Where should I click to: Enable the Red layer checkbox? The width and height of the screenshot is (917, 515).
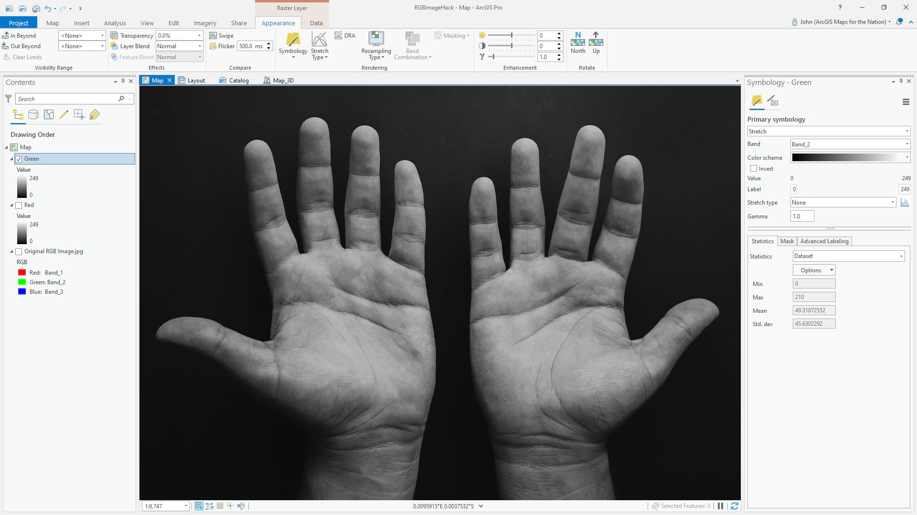point(19,205)
